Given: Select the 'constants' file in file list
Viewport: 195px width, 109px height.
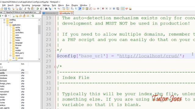Looking at the screenshot, I should [4, 75].
